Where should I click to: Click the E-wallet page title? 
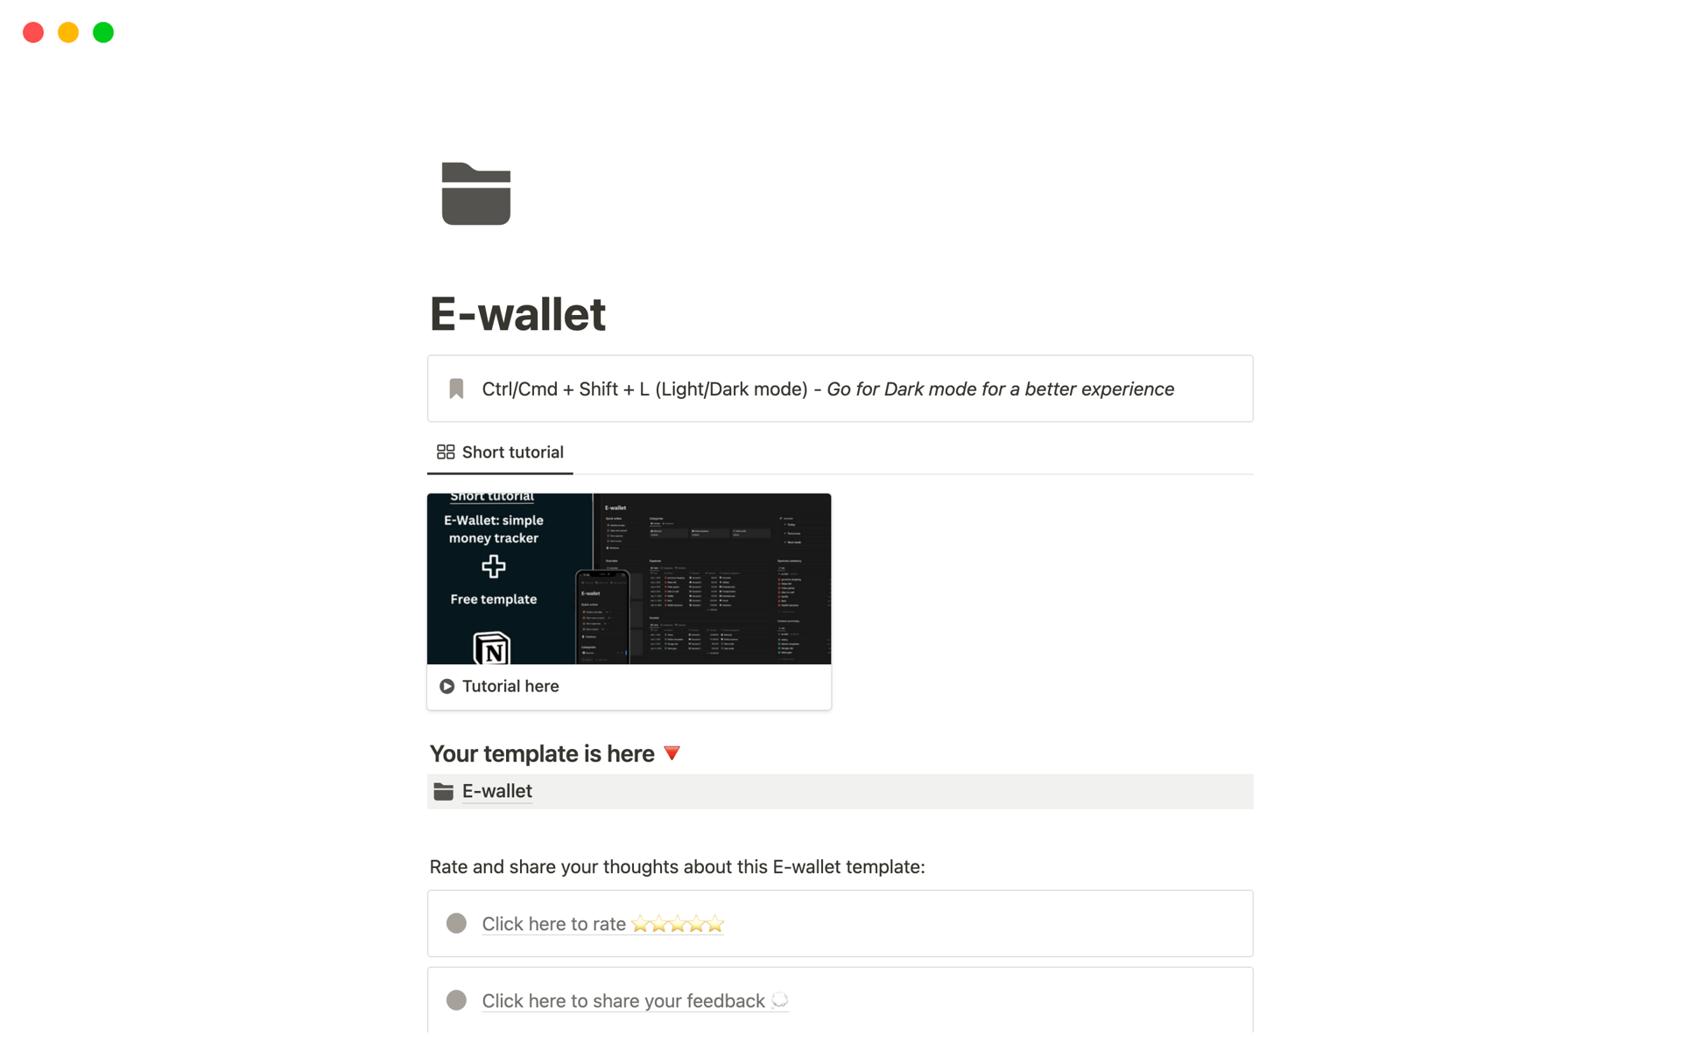pos(517,314)
